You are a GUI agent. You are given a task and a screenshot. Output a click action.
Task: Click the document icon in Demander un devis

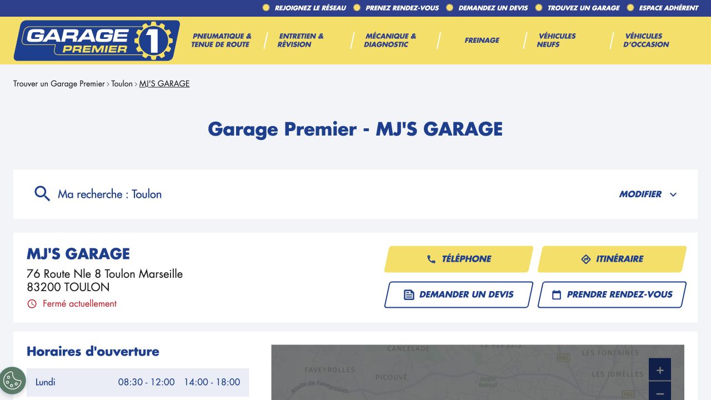[x=409, y=295]
